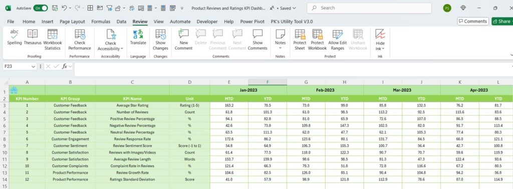The width and height of the screenshot is (513, 189).
Task: Open Customize Quick Access Toolbar dropdown
Action: [182, 8]
